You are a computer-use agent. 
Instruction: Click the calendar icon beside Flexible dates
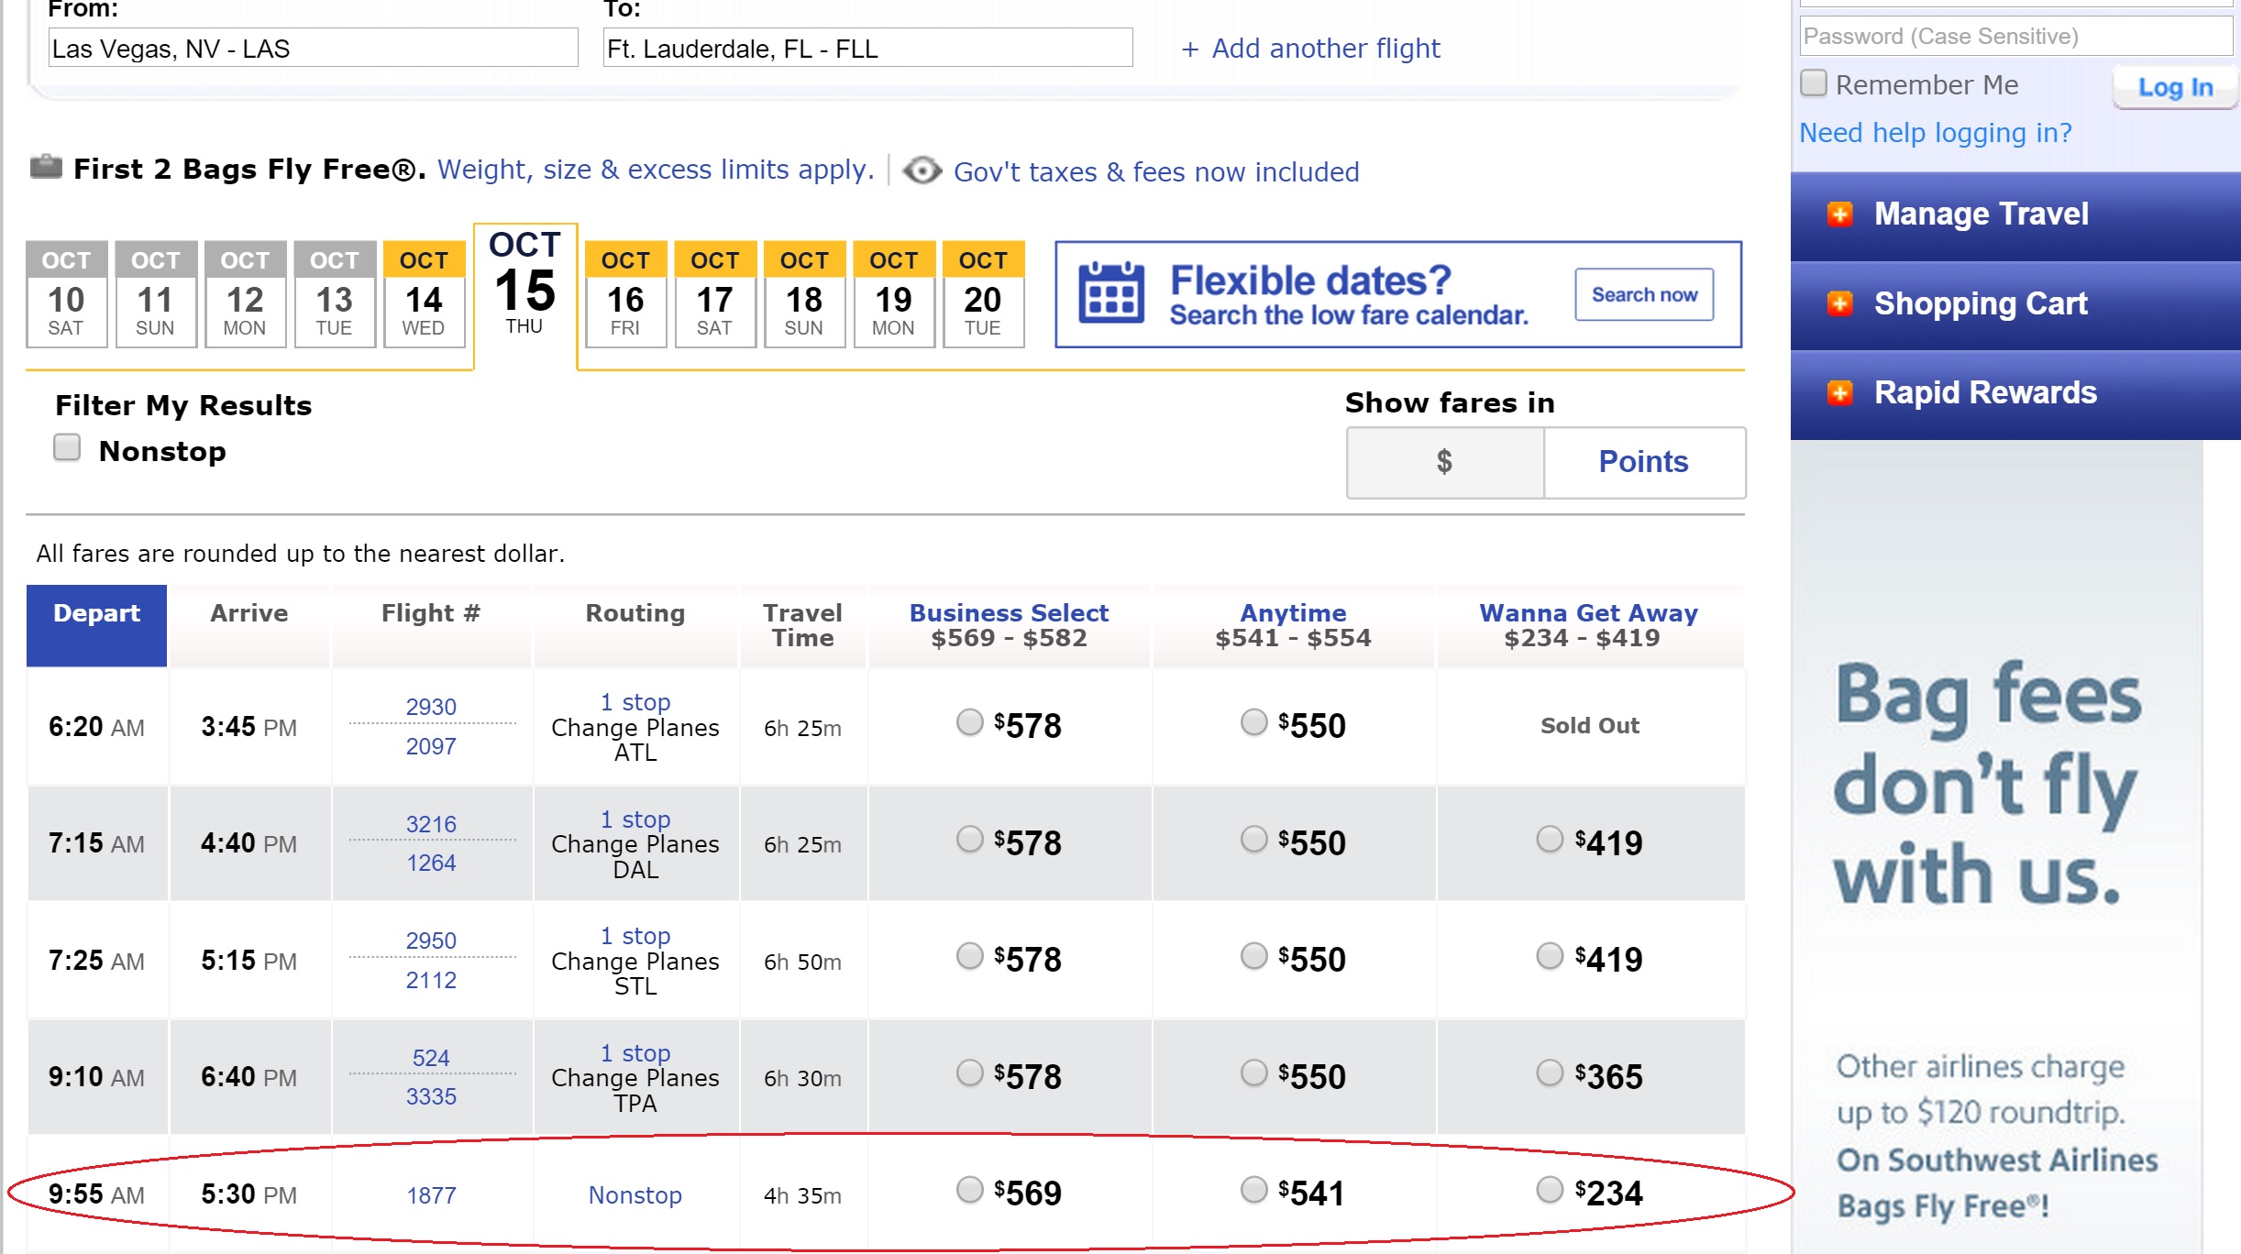(1110, 293)
